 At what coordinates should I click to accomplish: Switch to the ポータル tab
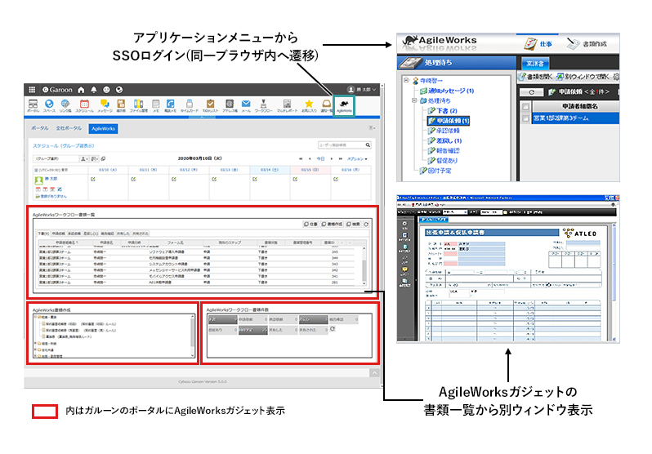[x=40, y=128]
